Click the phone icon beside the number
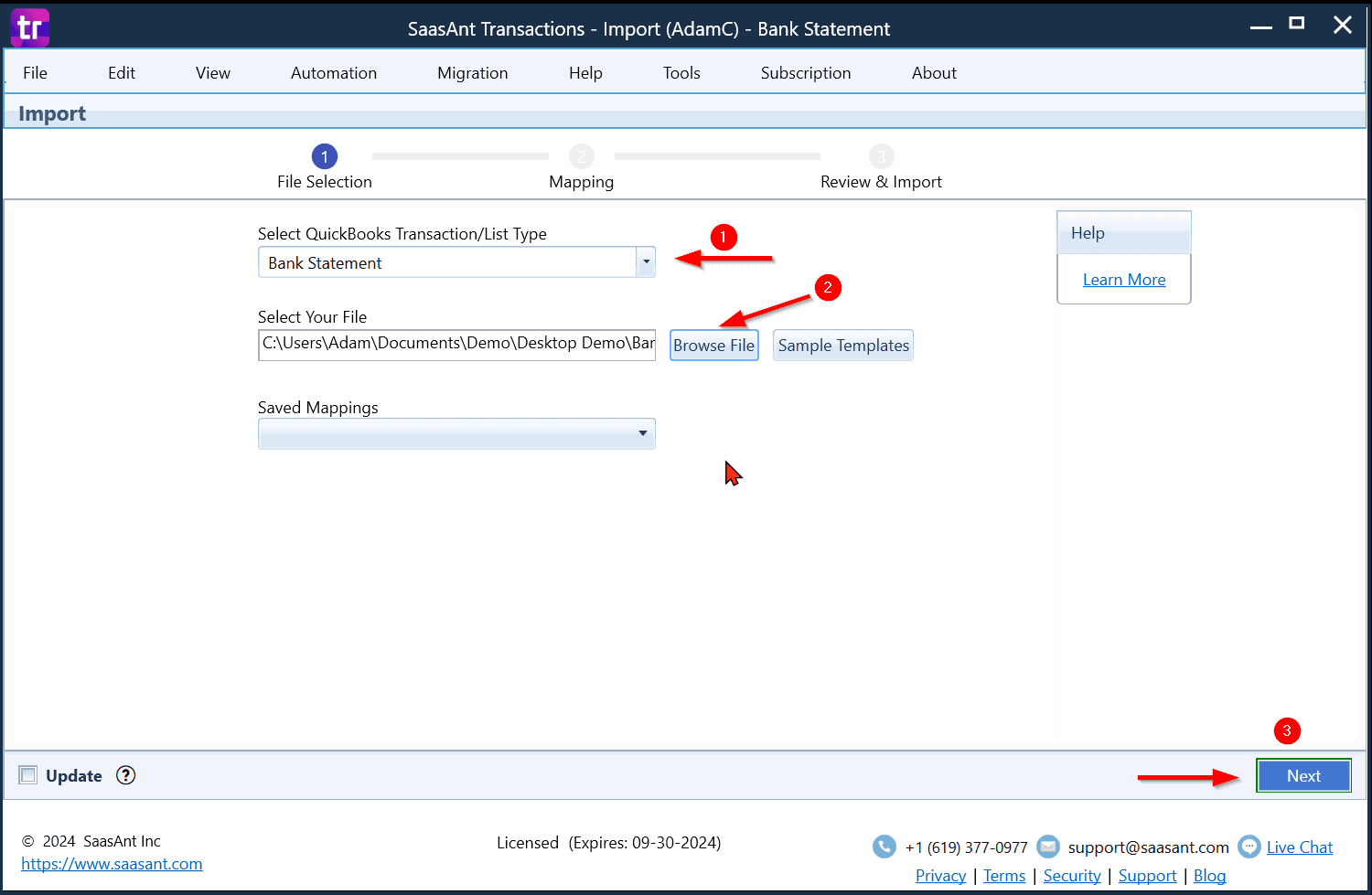The image size is (1372, 895). (884, 847)
